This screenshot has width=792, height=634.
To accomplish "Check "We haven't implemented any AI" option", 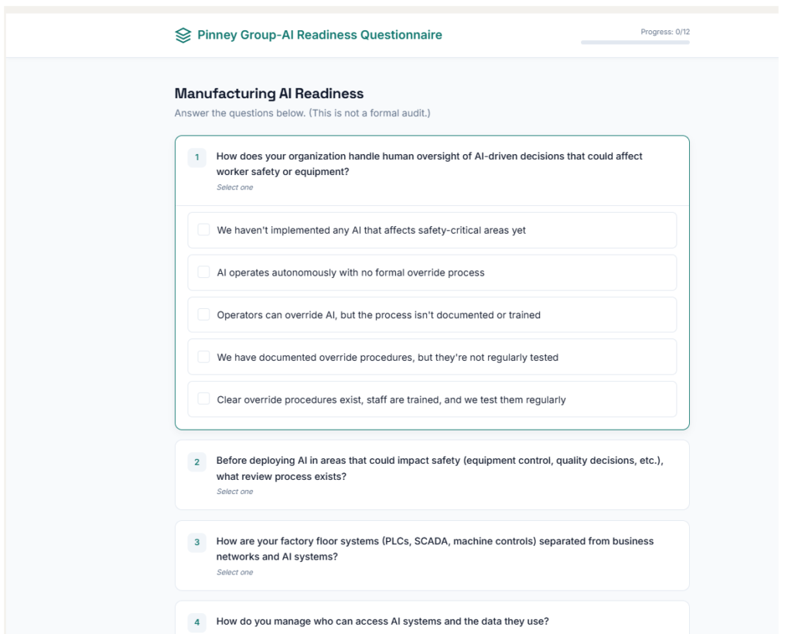I will coord(203,230).
